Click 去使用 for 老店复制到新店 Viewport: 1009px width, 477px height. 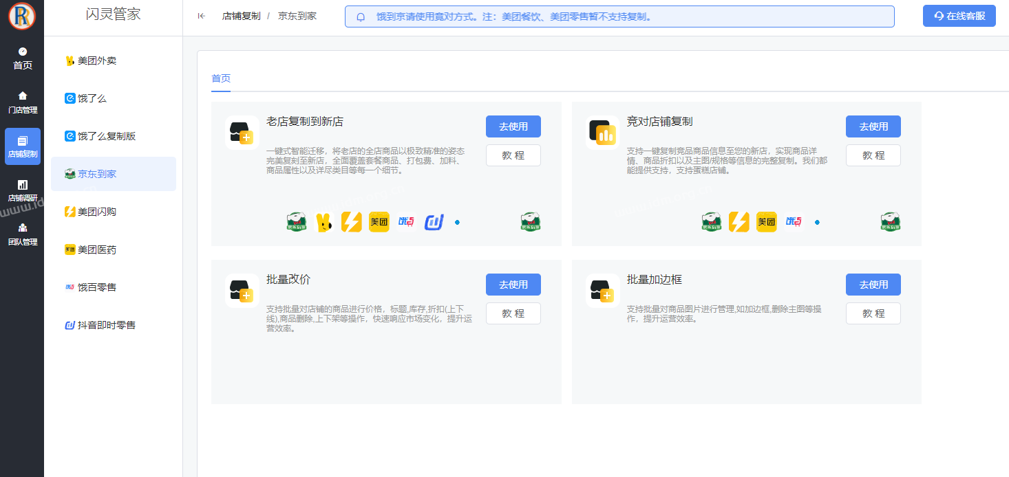[x=513, y=126]
